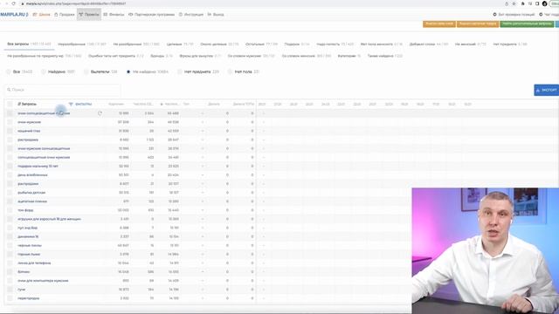The image size is (559, 314).
Task: Open Бот проверки позиций link
Action: click(514, 15)
